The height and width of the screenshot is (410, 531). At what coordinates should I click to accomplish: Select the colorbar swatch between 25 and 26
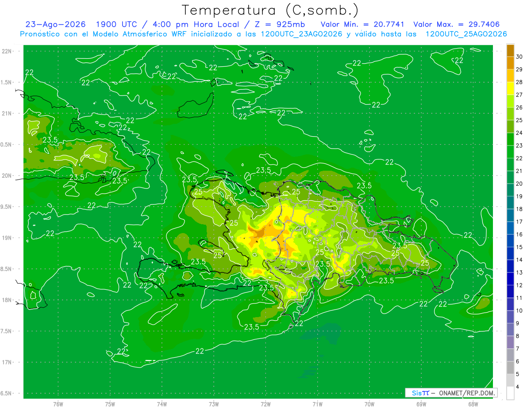510,114
